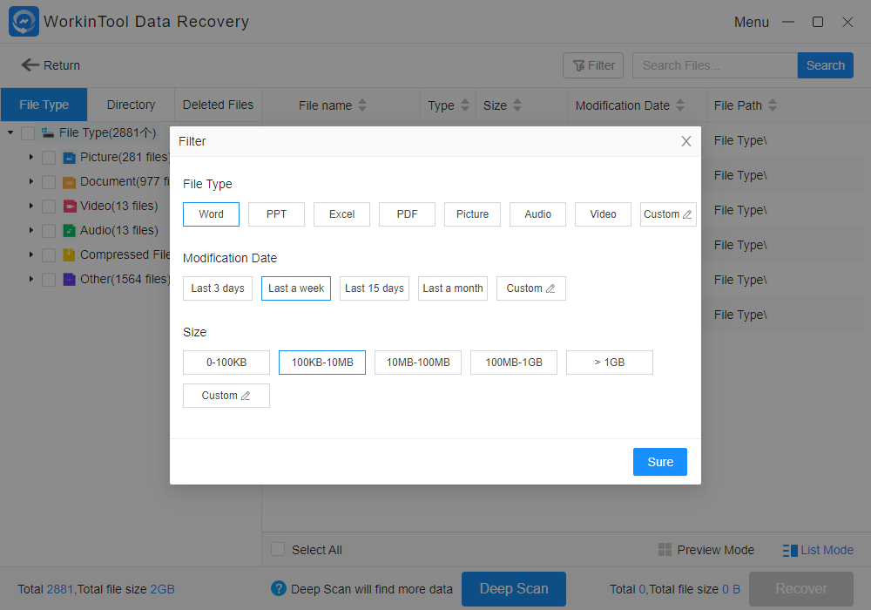
Task: Select the 100MB-1GB size range
Action: [x=514, y=363]
